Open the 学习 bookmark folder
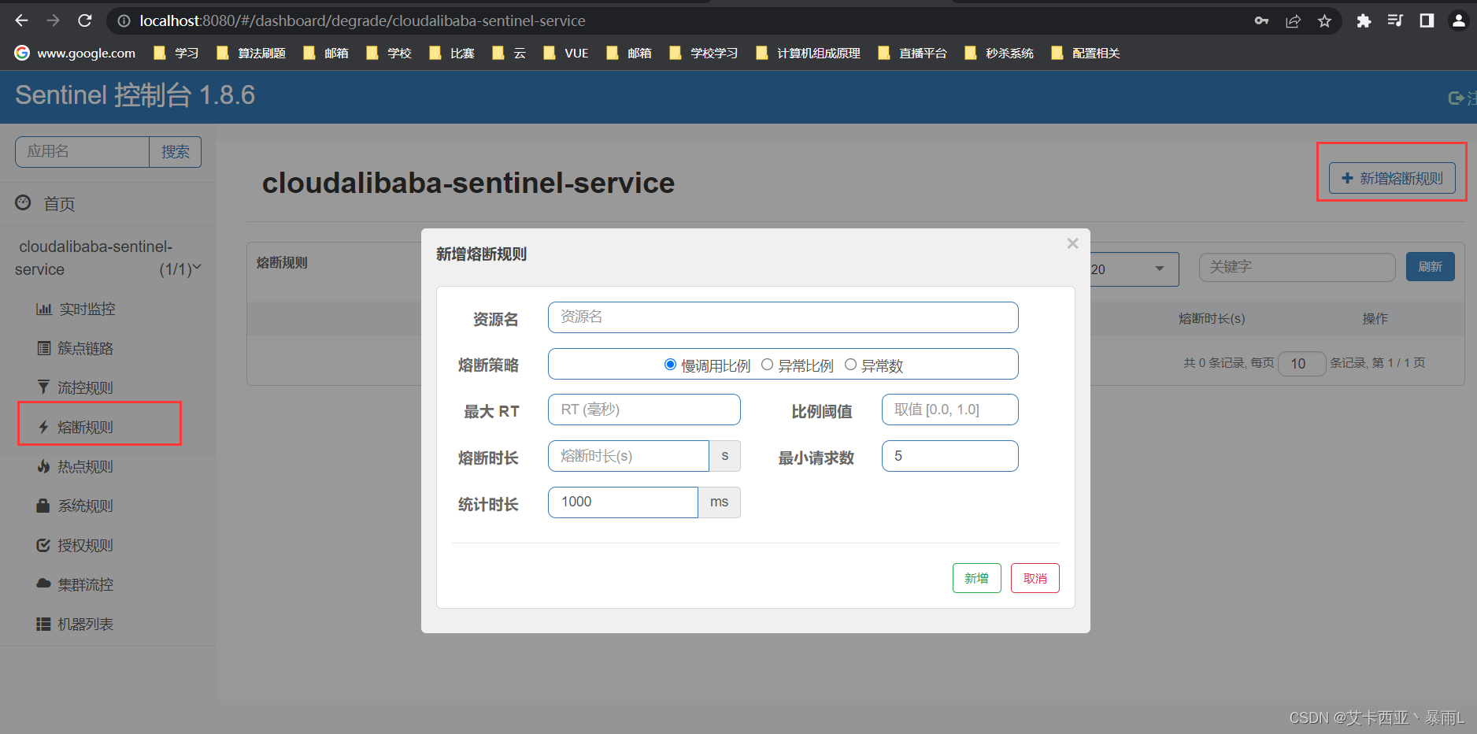This screenshot has width=1477, height=734. coord(176,53)
